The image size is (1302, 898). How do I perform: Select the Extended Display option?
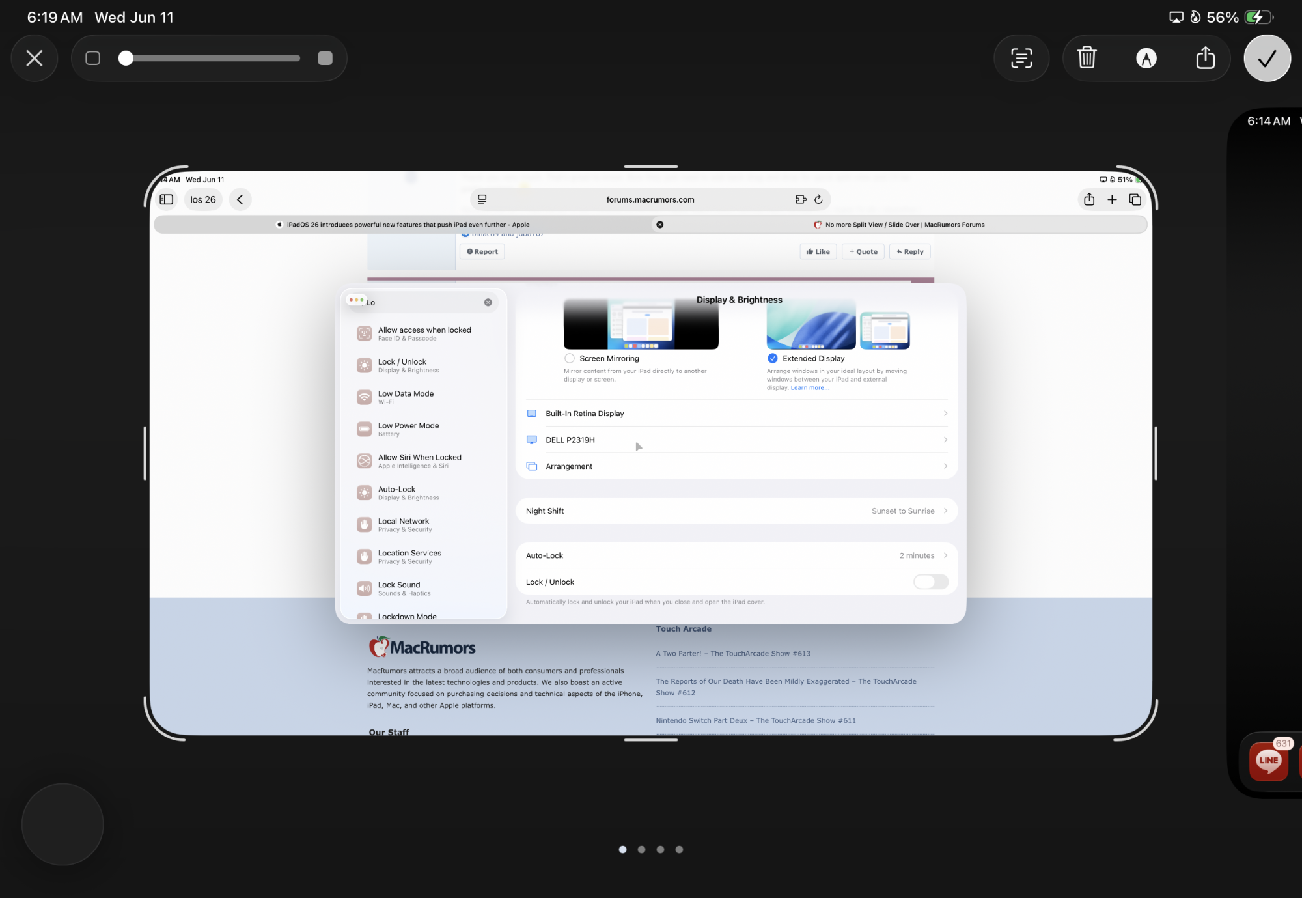[x=773, y=358]
